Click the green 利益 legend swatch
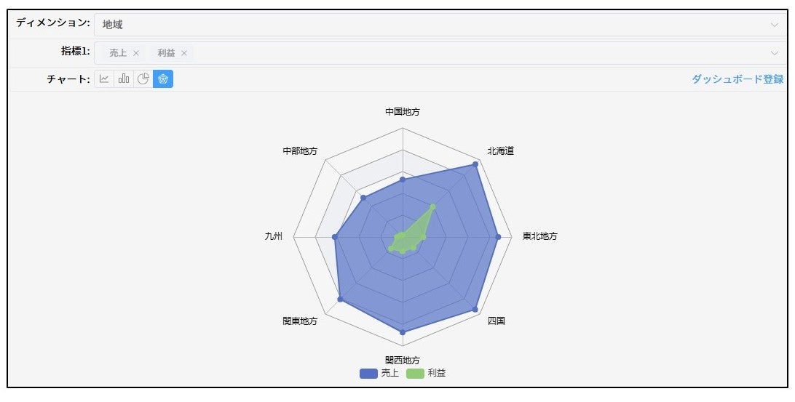 click(x=415, y=373)
